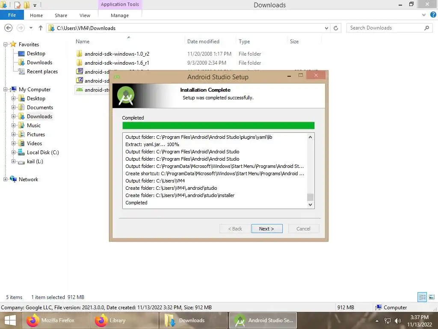
Task: Click Android Studio Setup taskbar item
Action: pos(263,320)
